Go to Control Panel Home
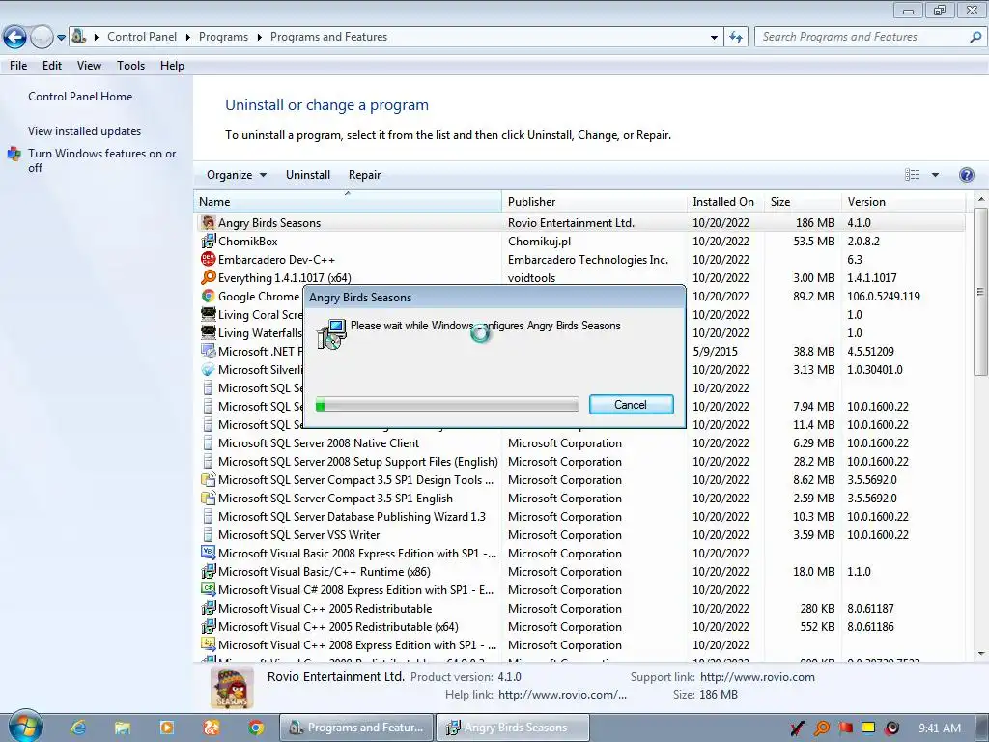The height and width of the screenshot is (742, 989). (x=80, y=97)
